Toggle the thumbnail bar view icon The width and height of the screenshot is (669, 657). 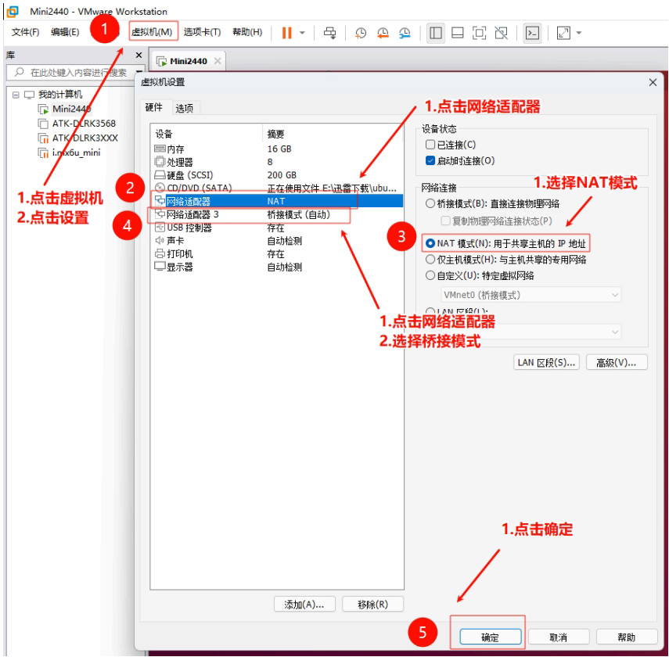click(x=458, y=33)
